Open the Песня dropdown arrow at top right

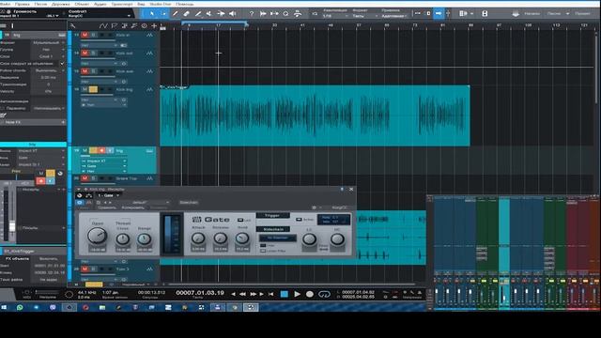(x=567, y=13)
